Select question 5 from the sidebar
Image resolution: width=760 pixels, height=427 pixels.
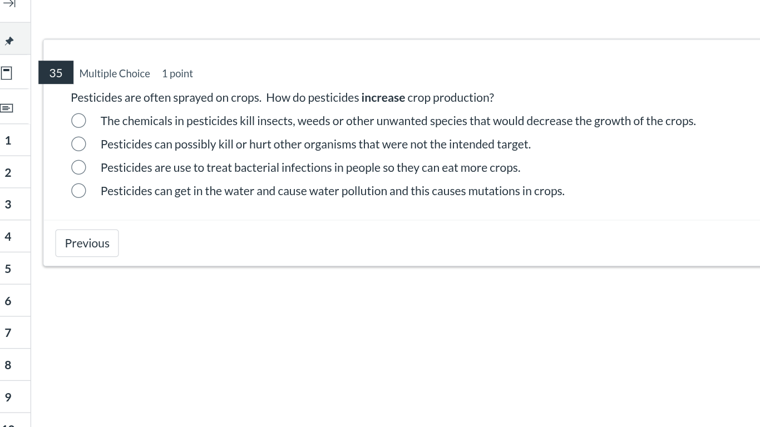(8, 268)
